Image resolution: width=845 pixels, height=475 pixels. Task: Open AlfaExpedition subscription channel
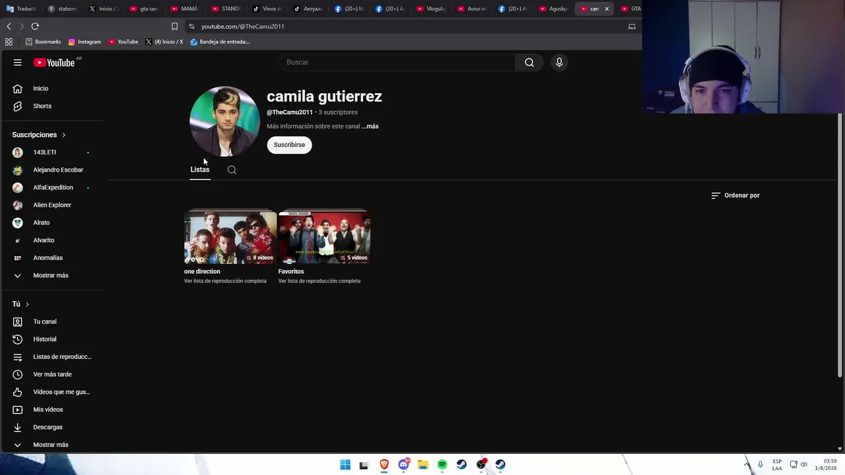(51, 187)
